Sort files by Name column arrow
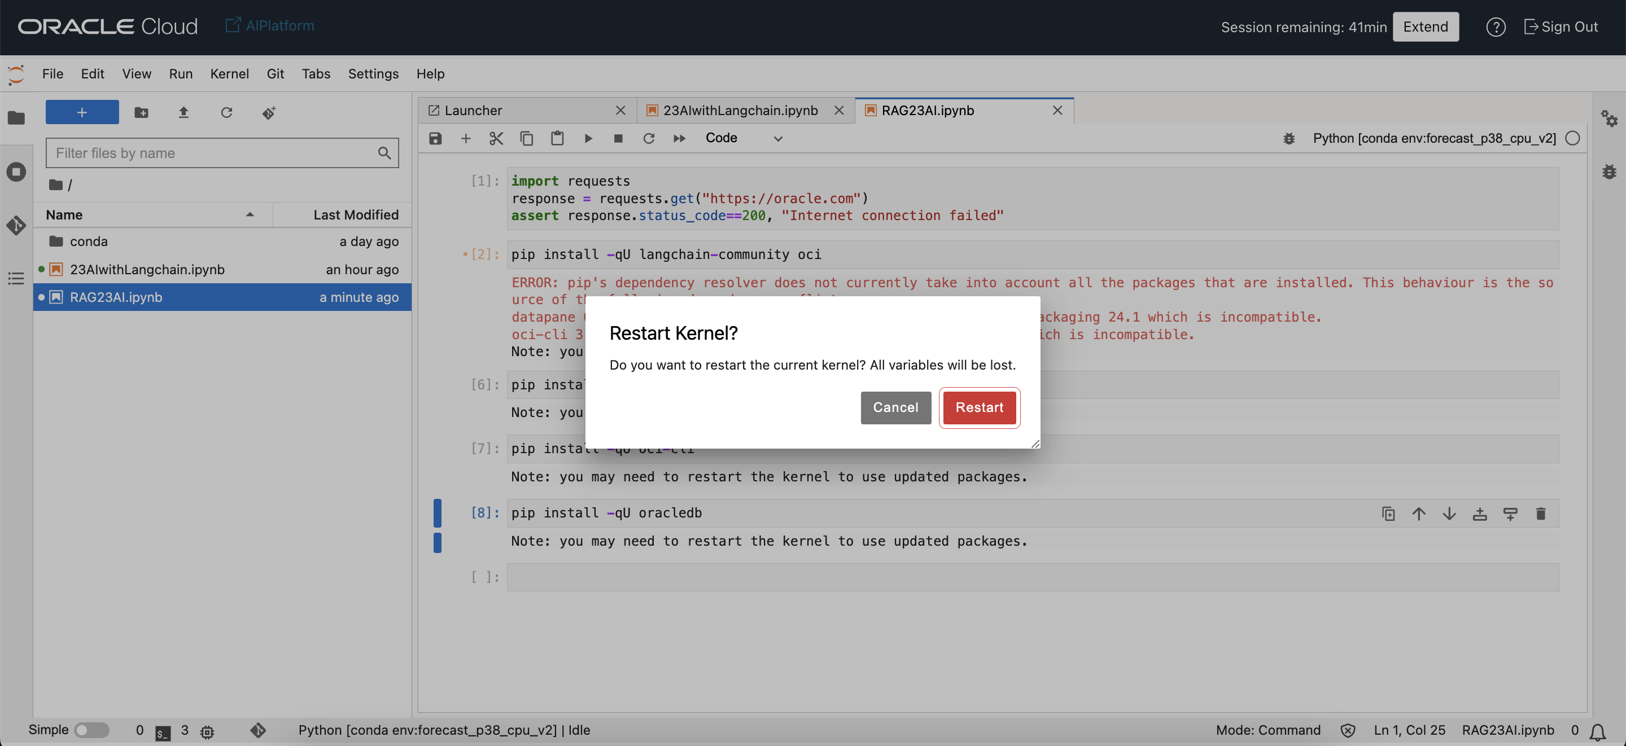The height and width of the screenshot is (746, 1626). tap(250, 214)
